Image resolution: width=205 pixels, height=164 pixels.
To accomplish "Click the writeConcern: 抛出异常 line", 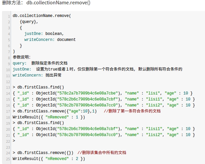I will [37, 75].
